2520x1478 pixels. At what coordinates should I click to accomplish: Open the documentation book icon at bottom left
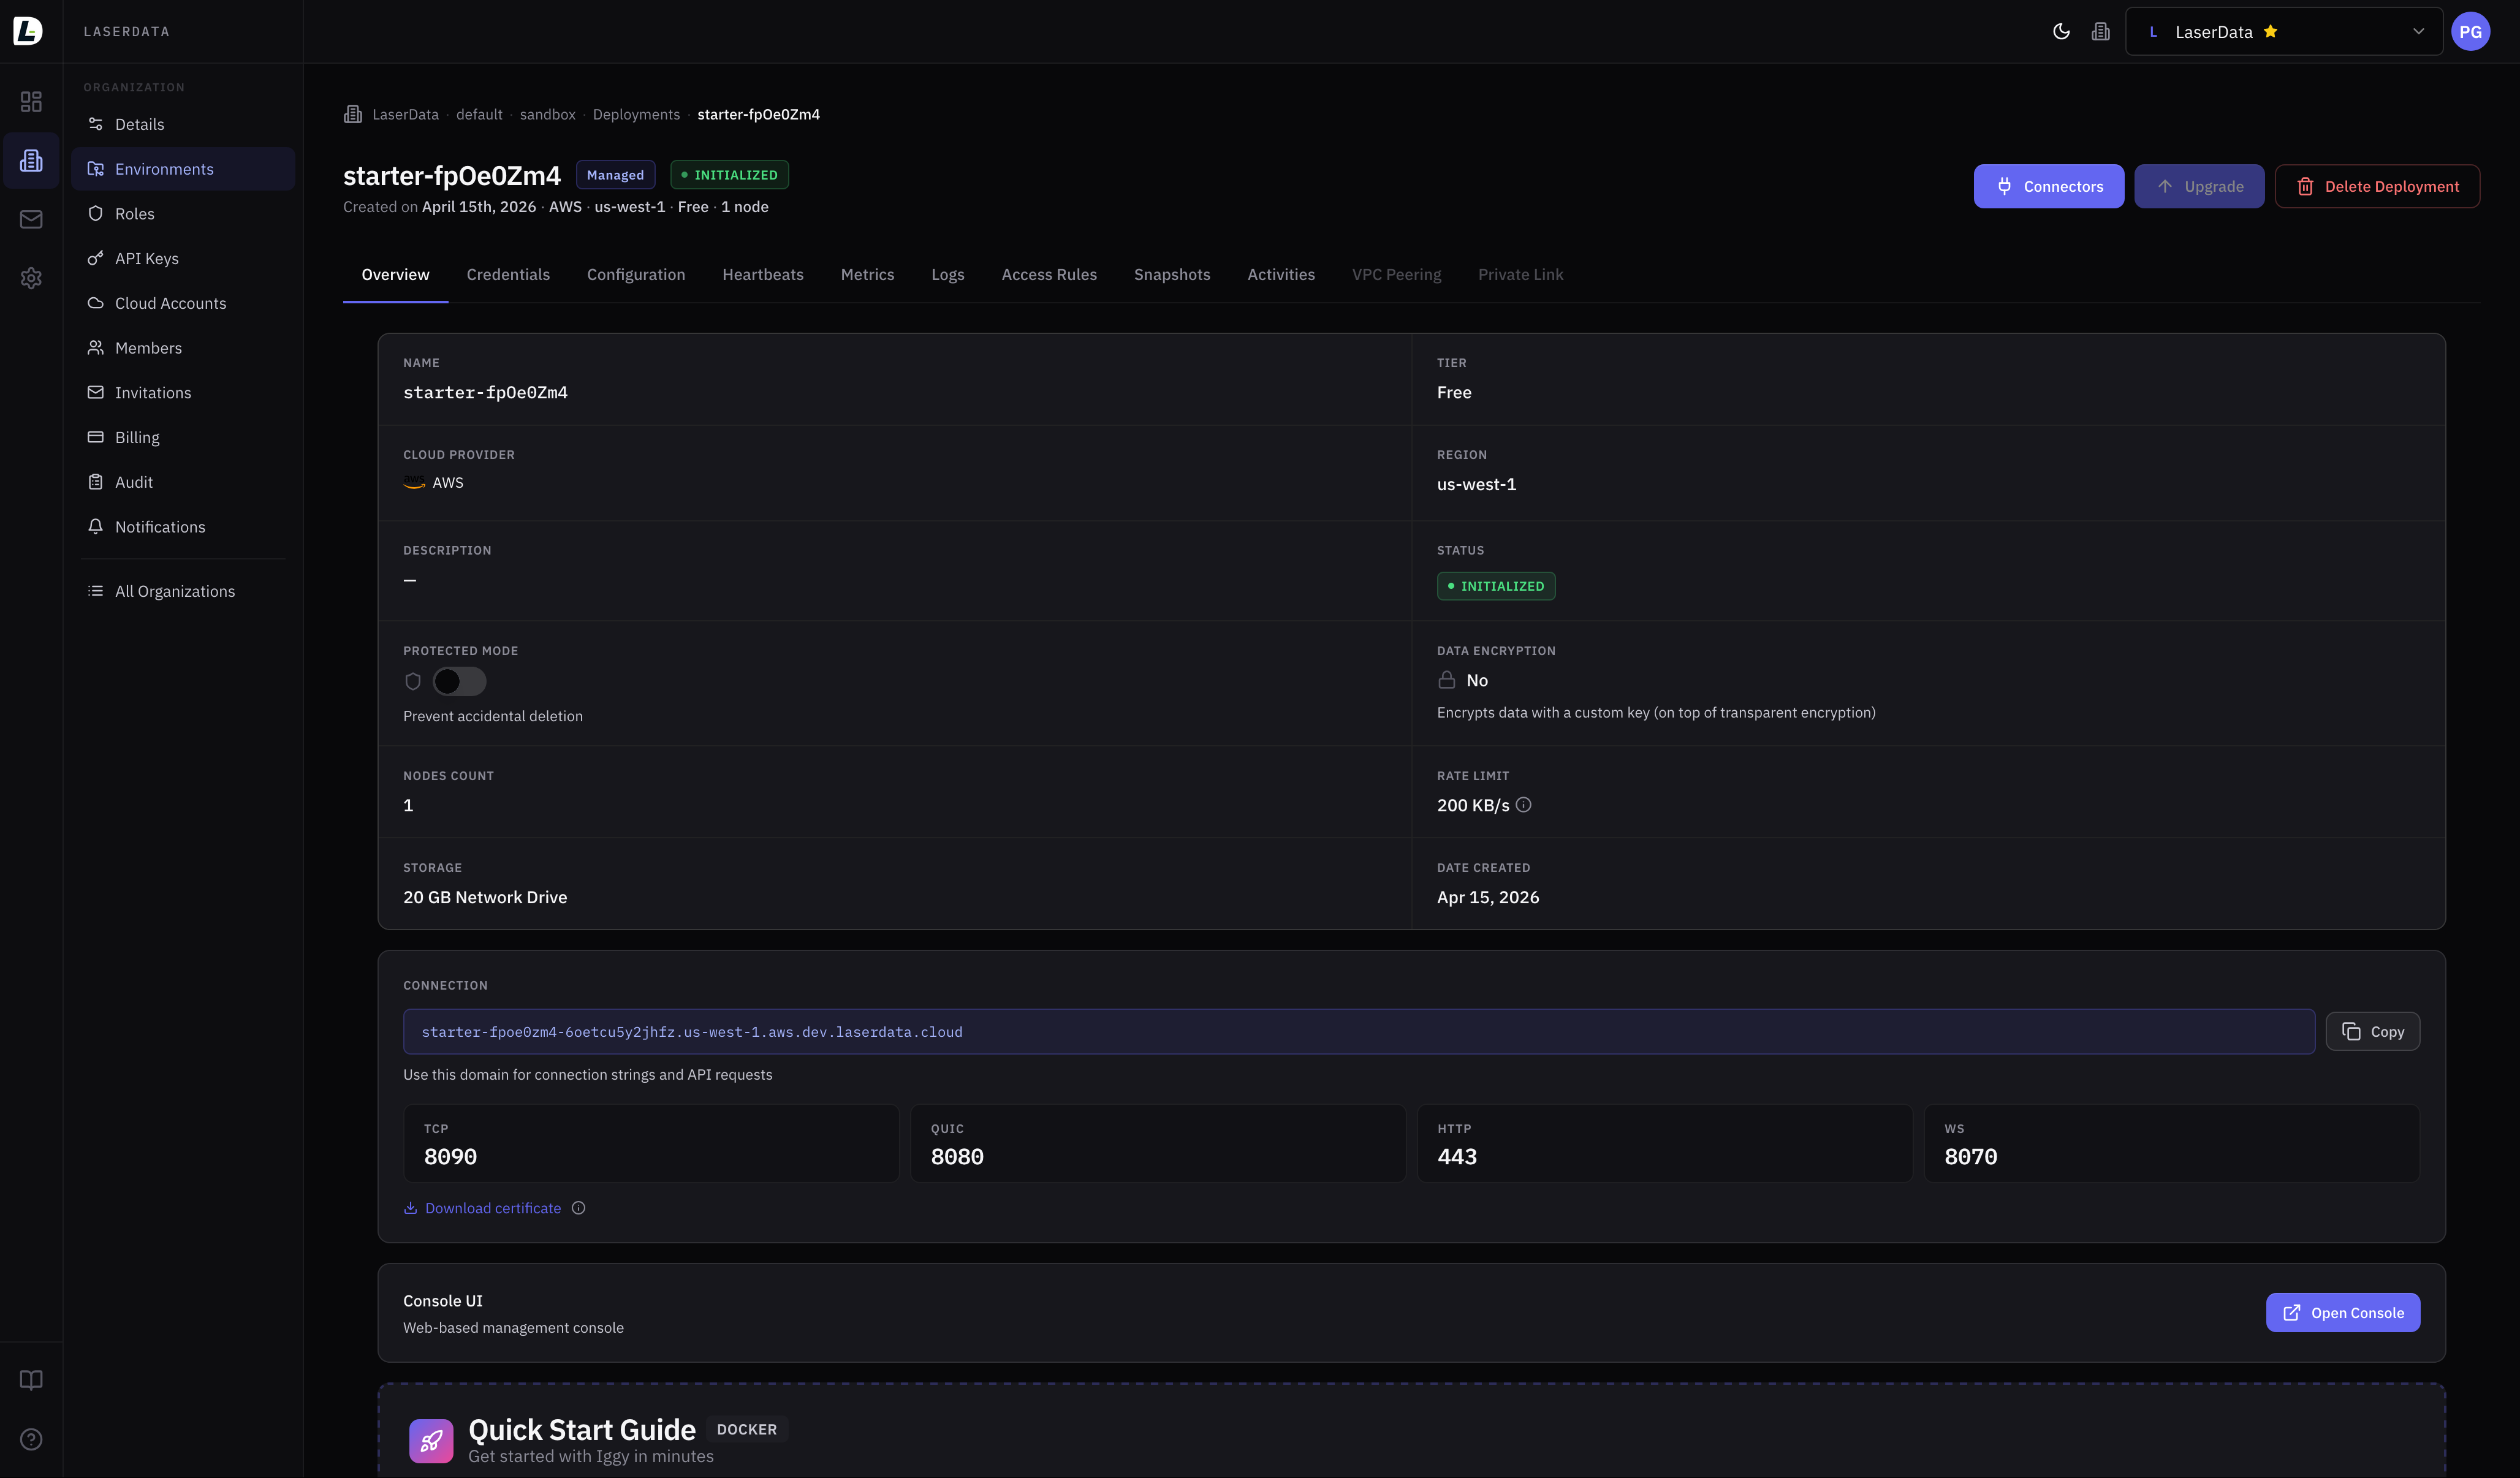tap(31, 1380)
